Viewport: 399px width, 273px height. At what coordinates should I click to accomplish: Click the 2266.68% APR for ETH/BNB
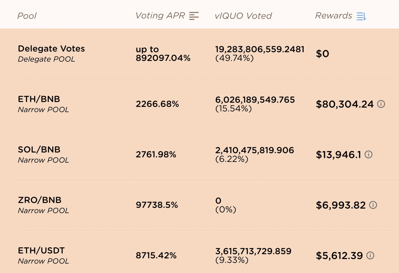pos(157,104)
